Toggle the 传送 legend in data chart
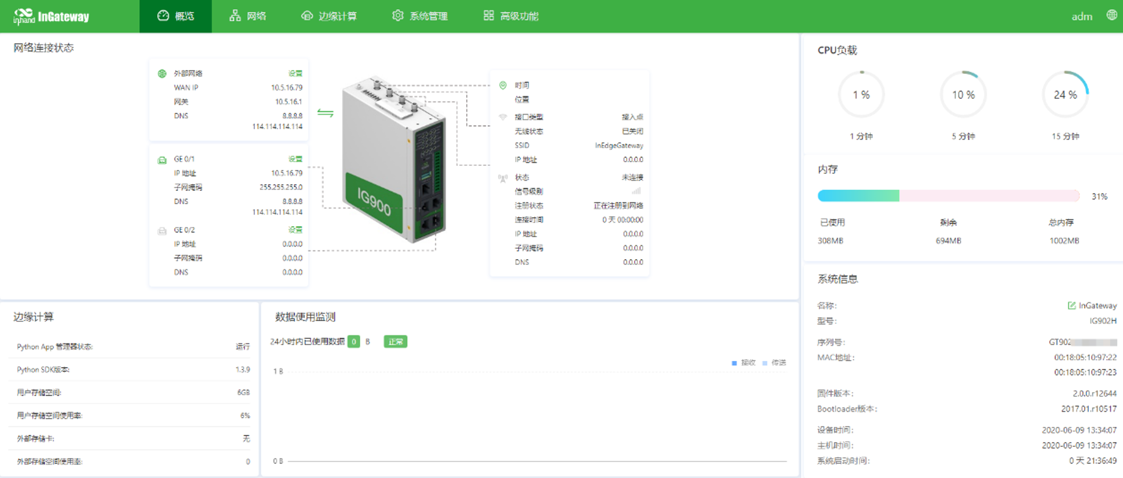Viewport: 1123px width, 478px height. tap(774, 363)
